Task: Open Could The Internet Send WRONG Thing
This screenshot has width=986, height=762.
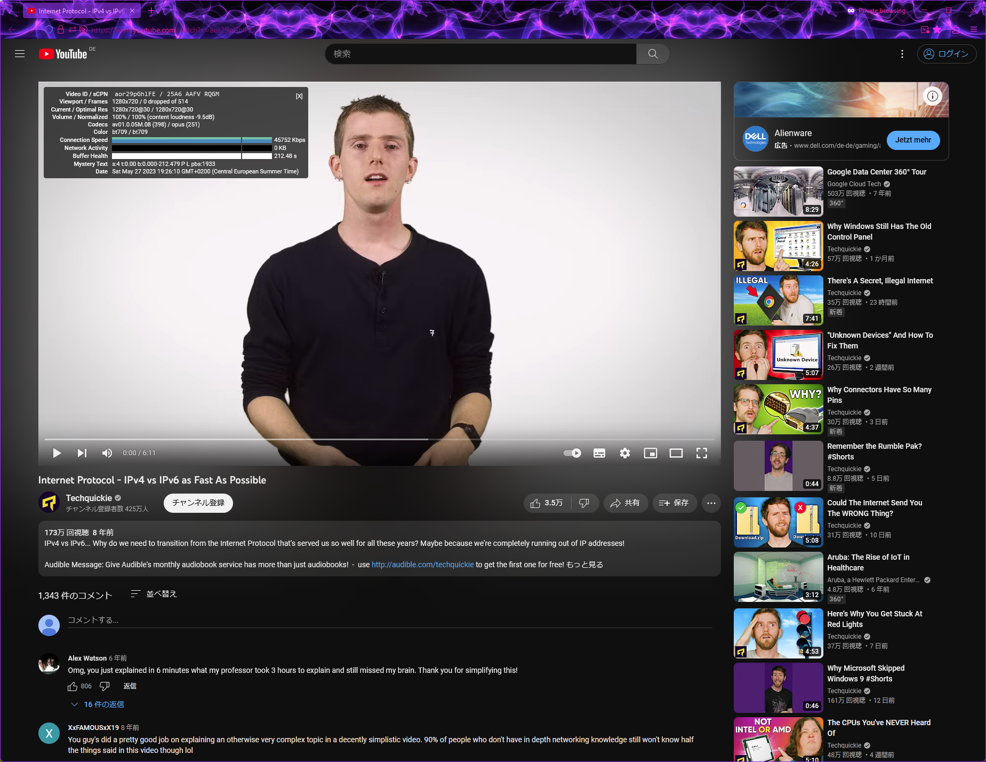Action: pyautogui.click(x=779, y=522)
